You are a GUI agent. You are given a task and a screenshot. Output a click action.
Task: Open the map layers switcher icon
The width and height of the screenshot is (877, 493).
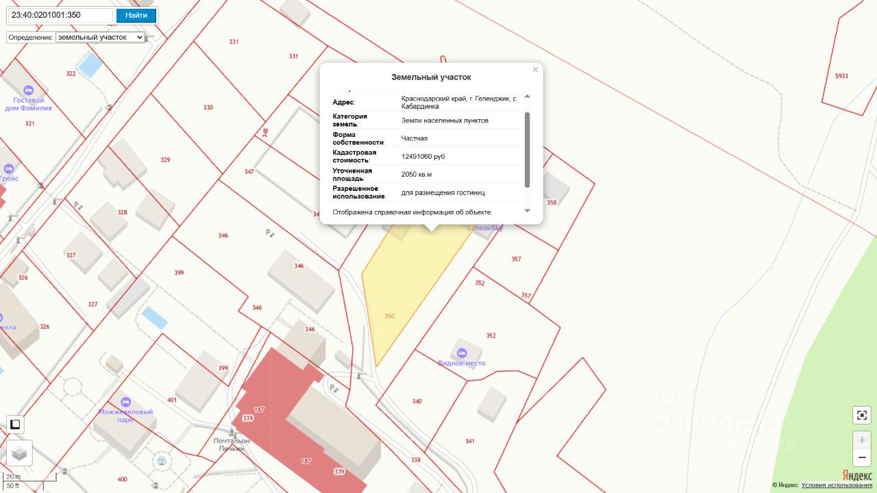[x=19, y=453]
